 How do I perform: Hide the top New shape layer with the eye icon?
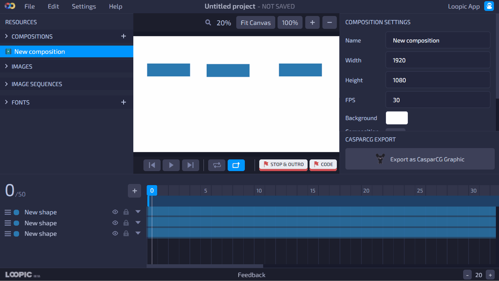coord(115,212)
